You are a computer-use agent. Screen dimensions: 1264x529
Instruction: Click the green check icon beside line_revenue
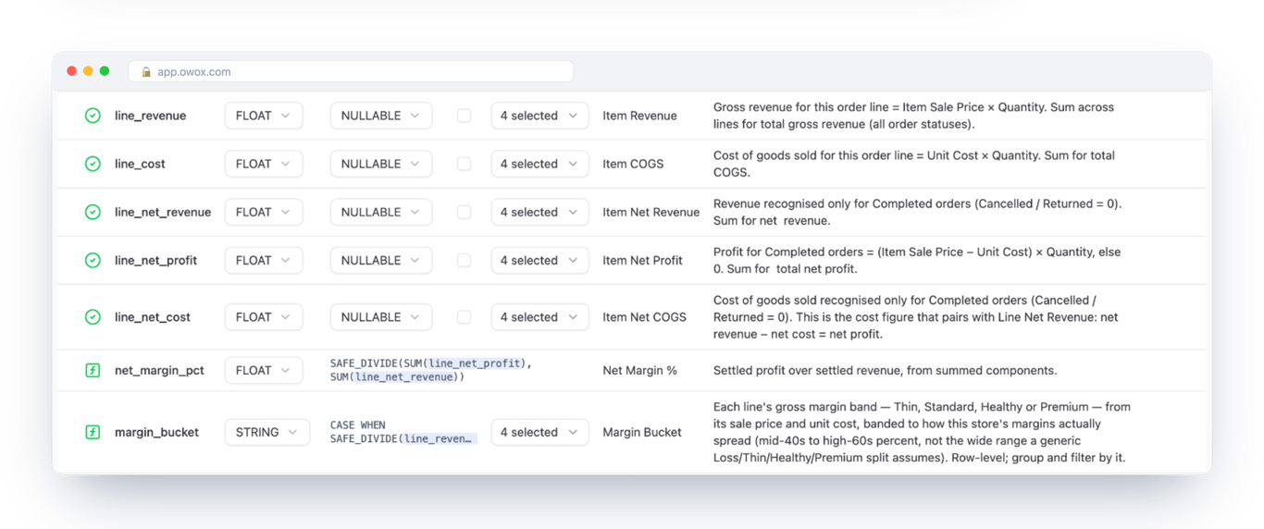[x=93, y=116]
